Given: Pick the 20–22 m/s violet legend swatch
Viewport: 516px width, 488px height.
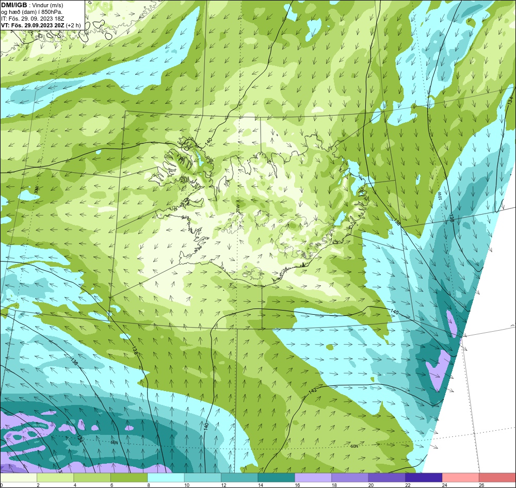Looking at the screenshot, I should click(x=387, y=477).
